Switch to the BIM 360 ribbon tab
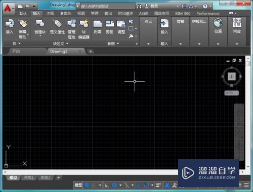The width and height of the screenshot is (253, 192). pyautogui.click(x=183, y=14)
